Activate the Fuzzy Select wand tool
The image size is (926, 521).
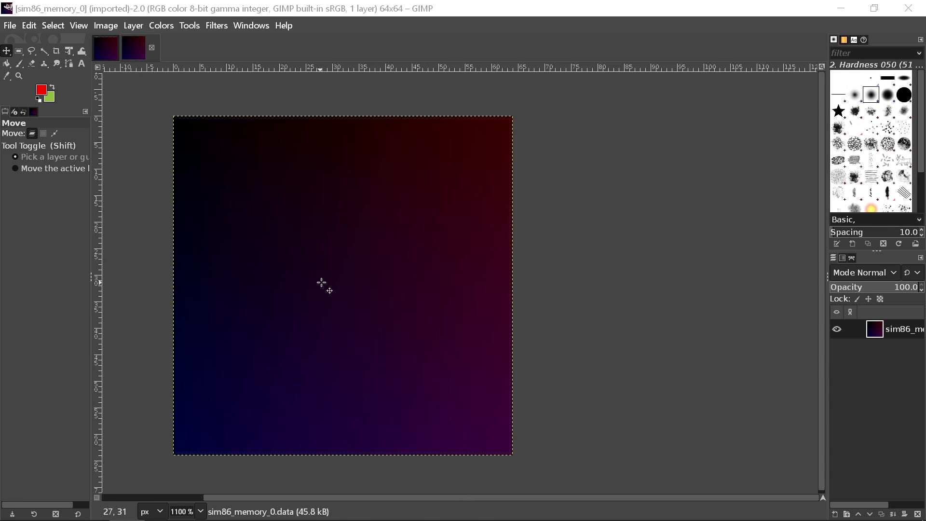pyautogui.click(x=45, y=51)
